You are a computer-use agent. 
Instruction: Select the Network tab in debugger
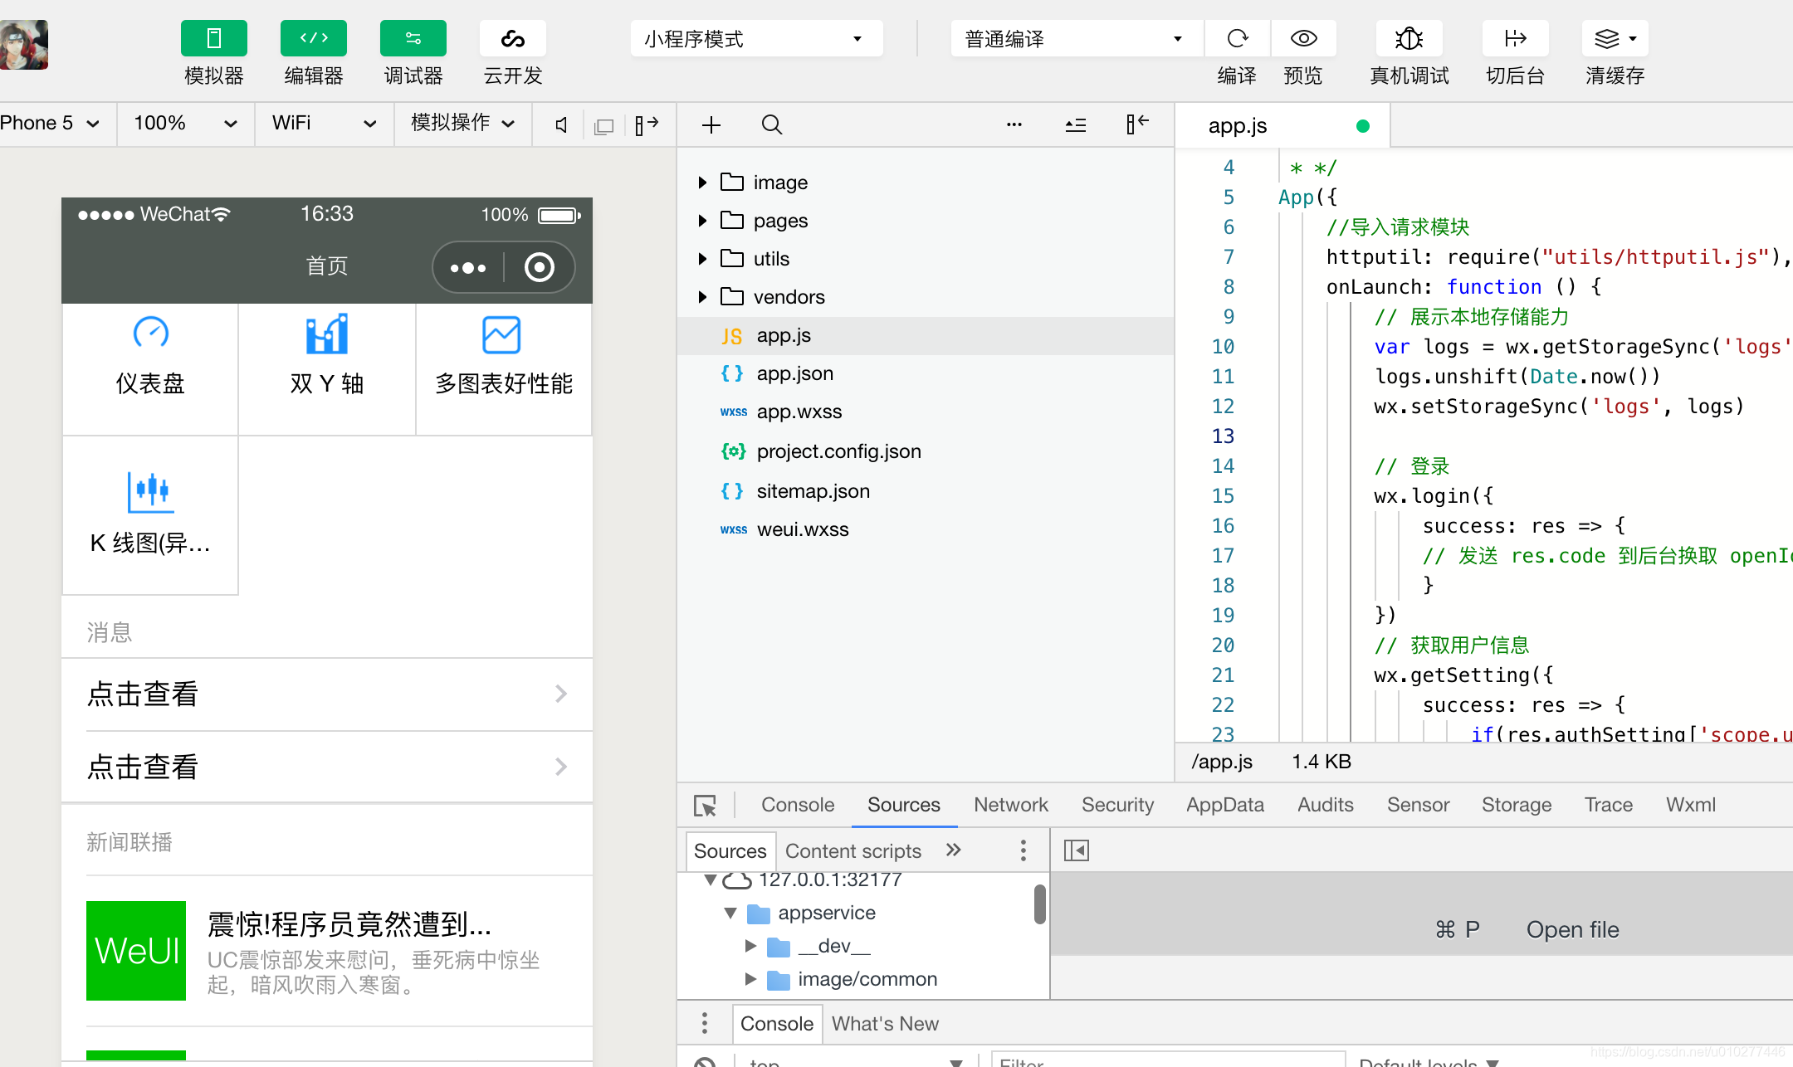pyautogui.click(x=1009, y=806)
